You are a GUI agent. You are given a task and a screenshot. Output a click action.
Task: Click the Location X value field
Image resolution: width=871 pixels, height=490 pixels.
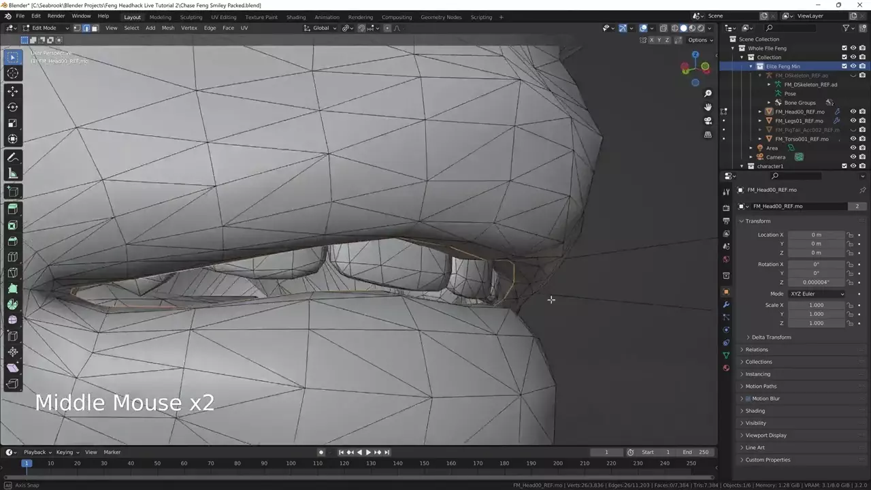tap(815, 235)
